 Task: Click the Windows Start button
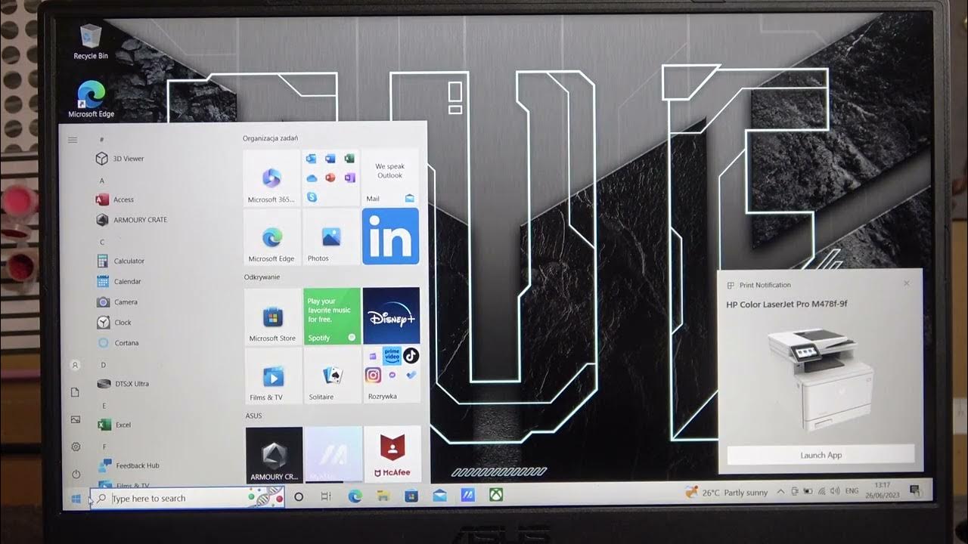pyautogui.click(x=76, y=498)
